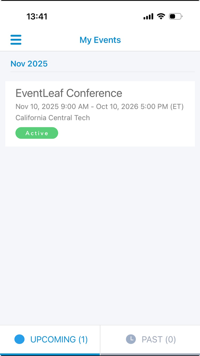Open the My Events header
The image size is (200, 356).
(100, 40)
